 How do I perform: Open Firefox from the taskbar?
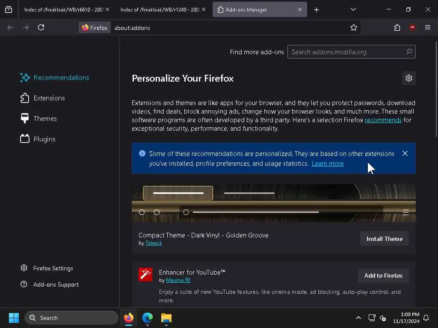point(129,318)
